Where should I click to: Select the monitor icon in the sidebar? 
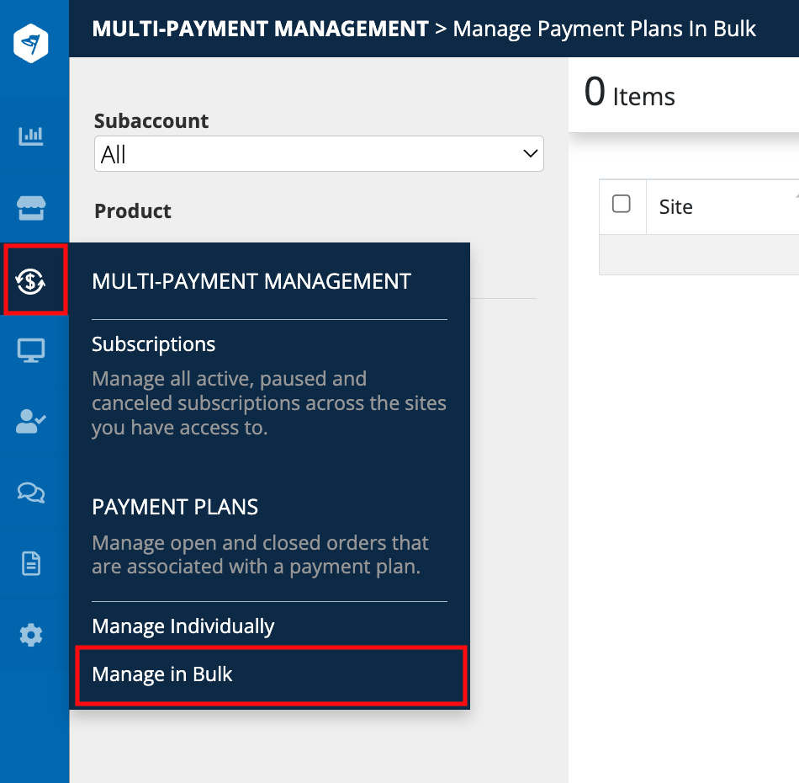tap(32, 350)
